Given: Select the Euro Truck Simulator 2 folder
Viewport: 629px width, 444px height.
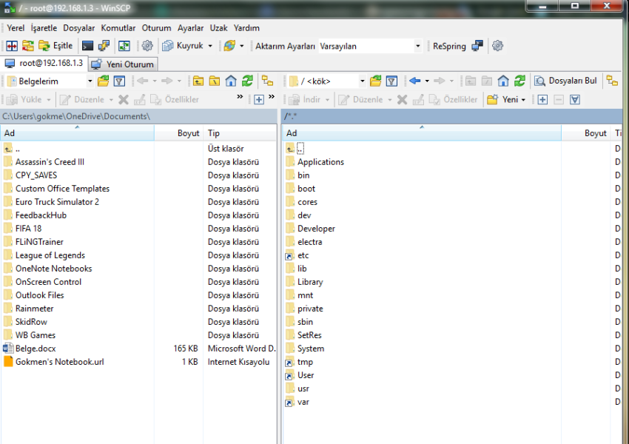Looking at the screenshot, I should 57,202.
